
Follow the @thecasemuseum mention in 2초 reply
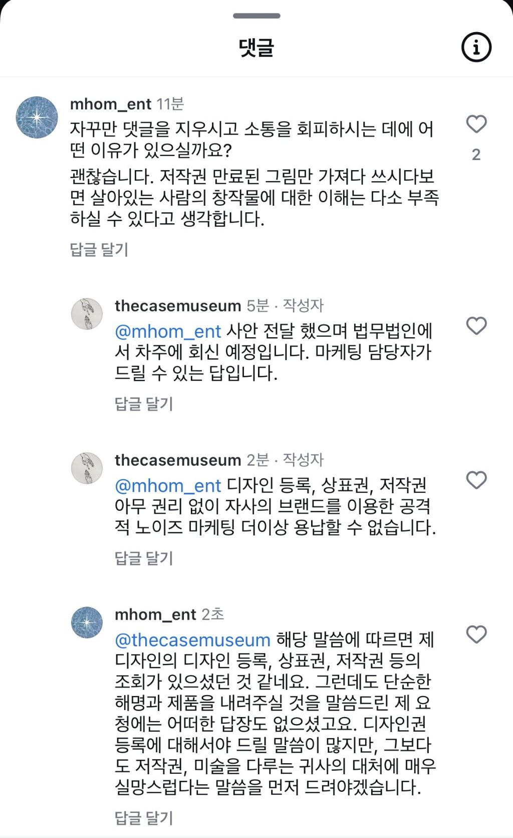click(x=192, y=640)
